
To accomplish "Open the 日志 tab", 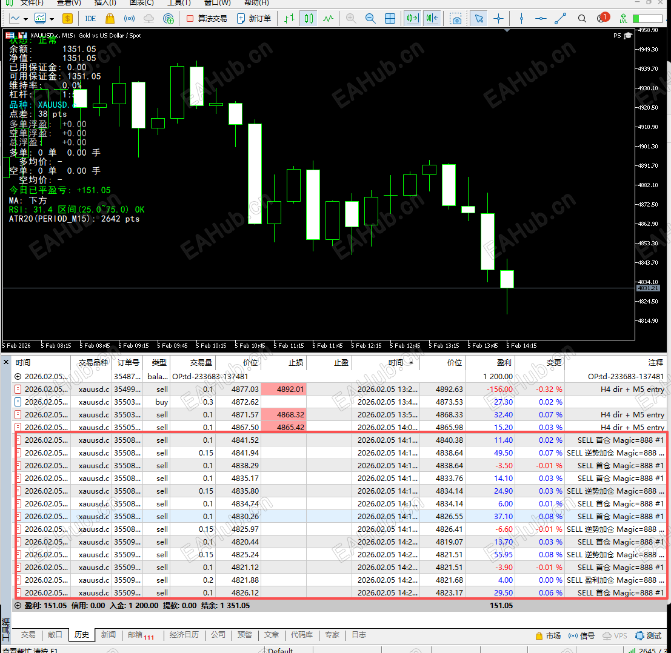I will 359,635.
